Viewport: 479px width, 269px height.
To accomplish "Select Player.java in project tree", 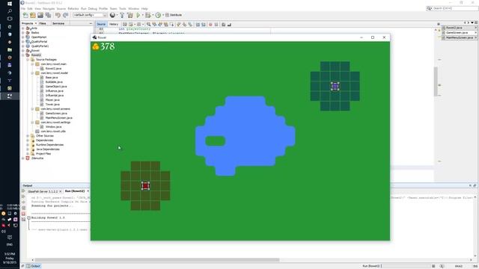I will 52,100.
